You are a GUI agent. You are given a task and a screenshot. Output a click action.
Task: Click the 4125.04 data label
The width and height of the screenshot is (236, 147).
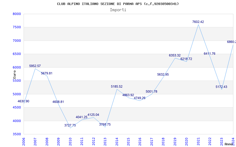click(93, 115)
